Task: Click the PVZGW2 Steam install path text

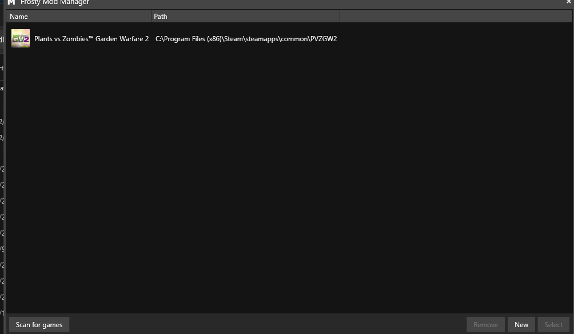Action: (x=246, y=39)
